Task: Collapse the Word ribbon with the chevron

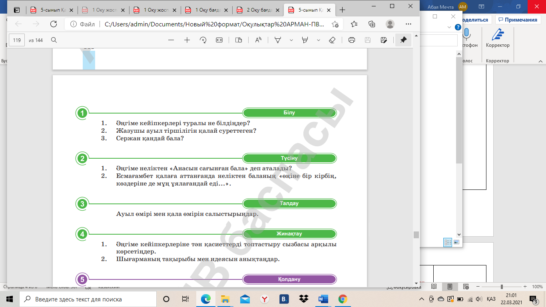Action: click(540, 61)
